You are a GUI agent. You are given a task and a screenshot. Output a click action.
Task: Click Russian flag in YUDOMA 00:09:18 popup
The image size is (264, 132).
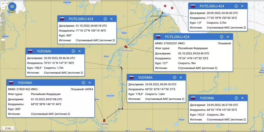click(x=131, y=78)
